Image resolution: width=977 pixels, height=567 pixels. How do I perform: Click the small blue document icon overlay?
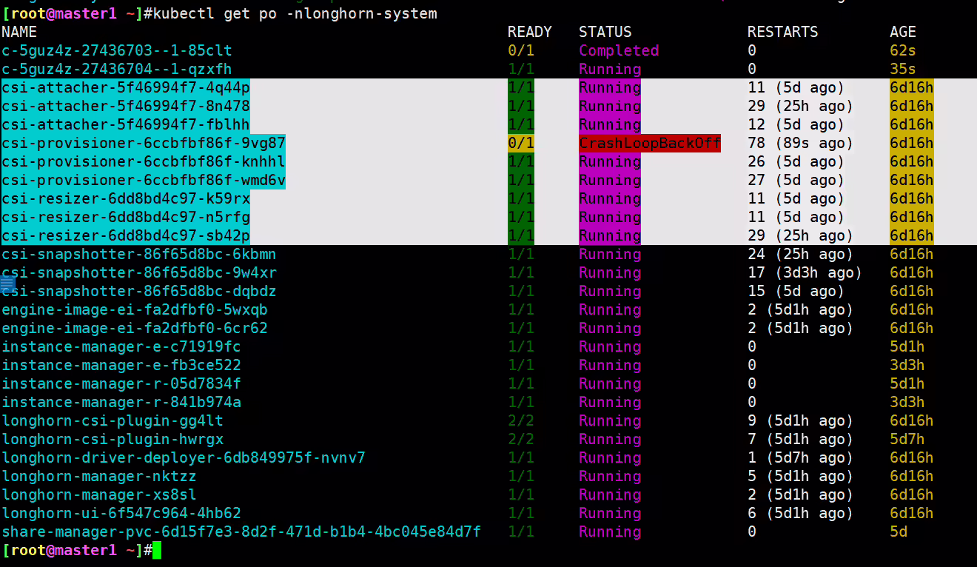[x=8, y=283]
